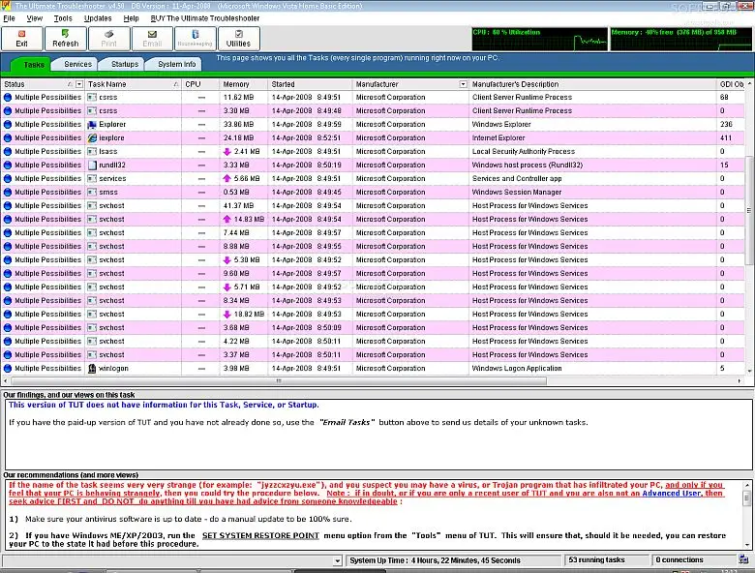The image size is (755, 573).
Task: Open the Manufacturer column filter dropdown
Action: (463, 84)
